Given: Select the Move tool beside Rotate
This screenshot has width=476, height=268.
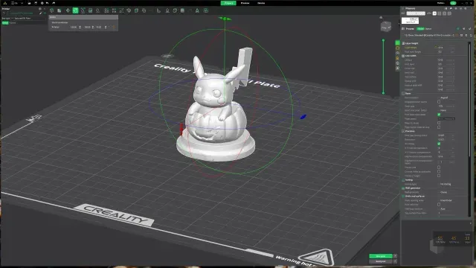Looking at the screenshot, I should pos(68,10).
